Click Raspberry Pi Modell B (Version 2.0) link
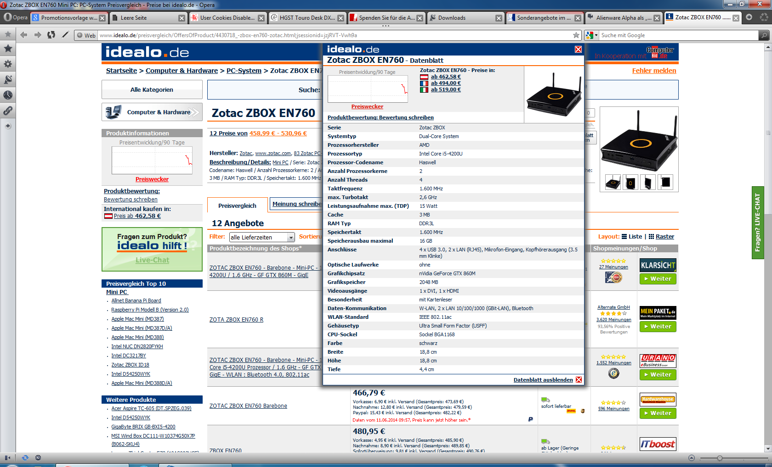 pyautogui.click(x=150, y=310)
